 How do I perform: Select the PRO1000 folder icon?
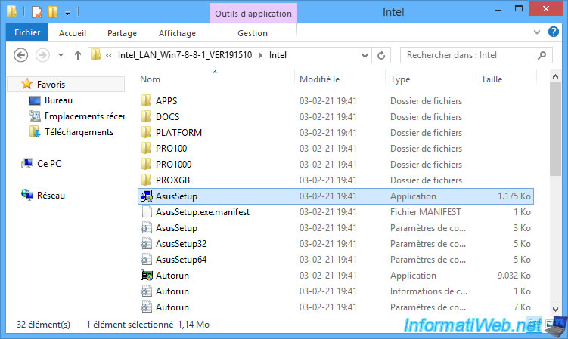[146, 165]
